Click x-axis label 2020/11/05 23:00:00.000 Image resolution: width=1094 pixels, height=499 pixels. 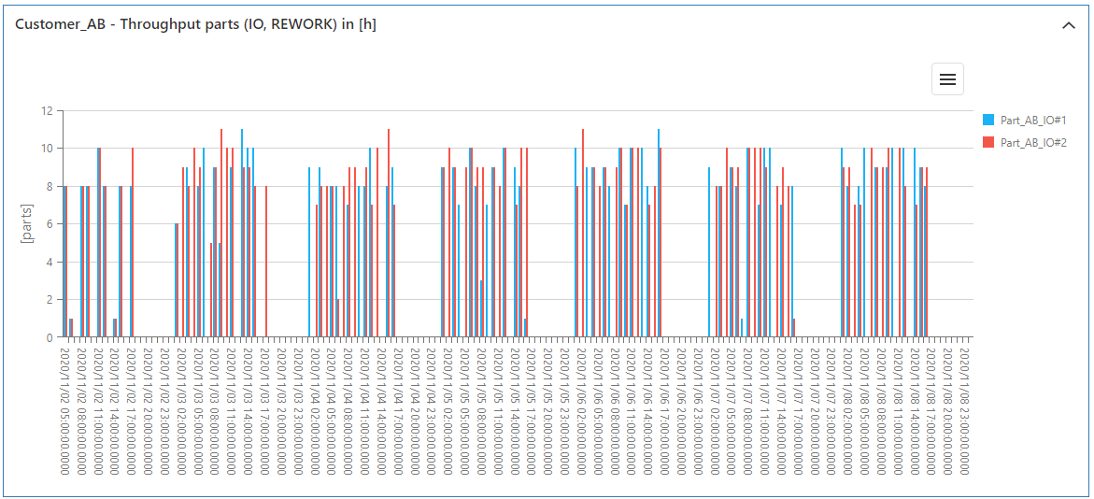563,411
